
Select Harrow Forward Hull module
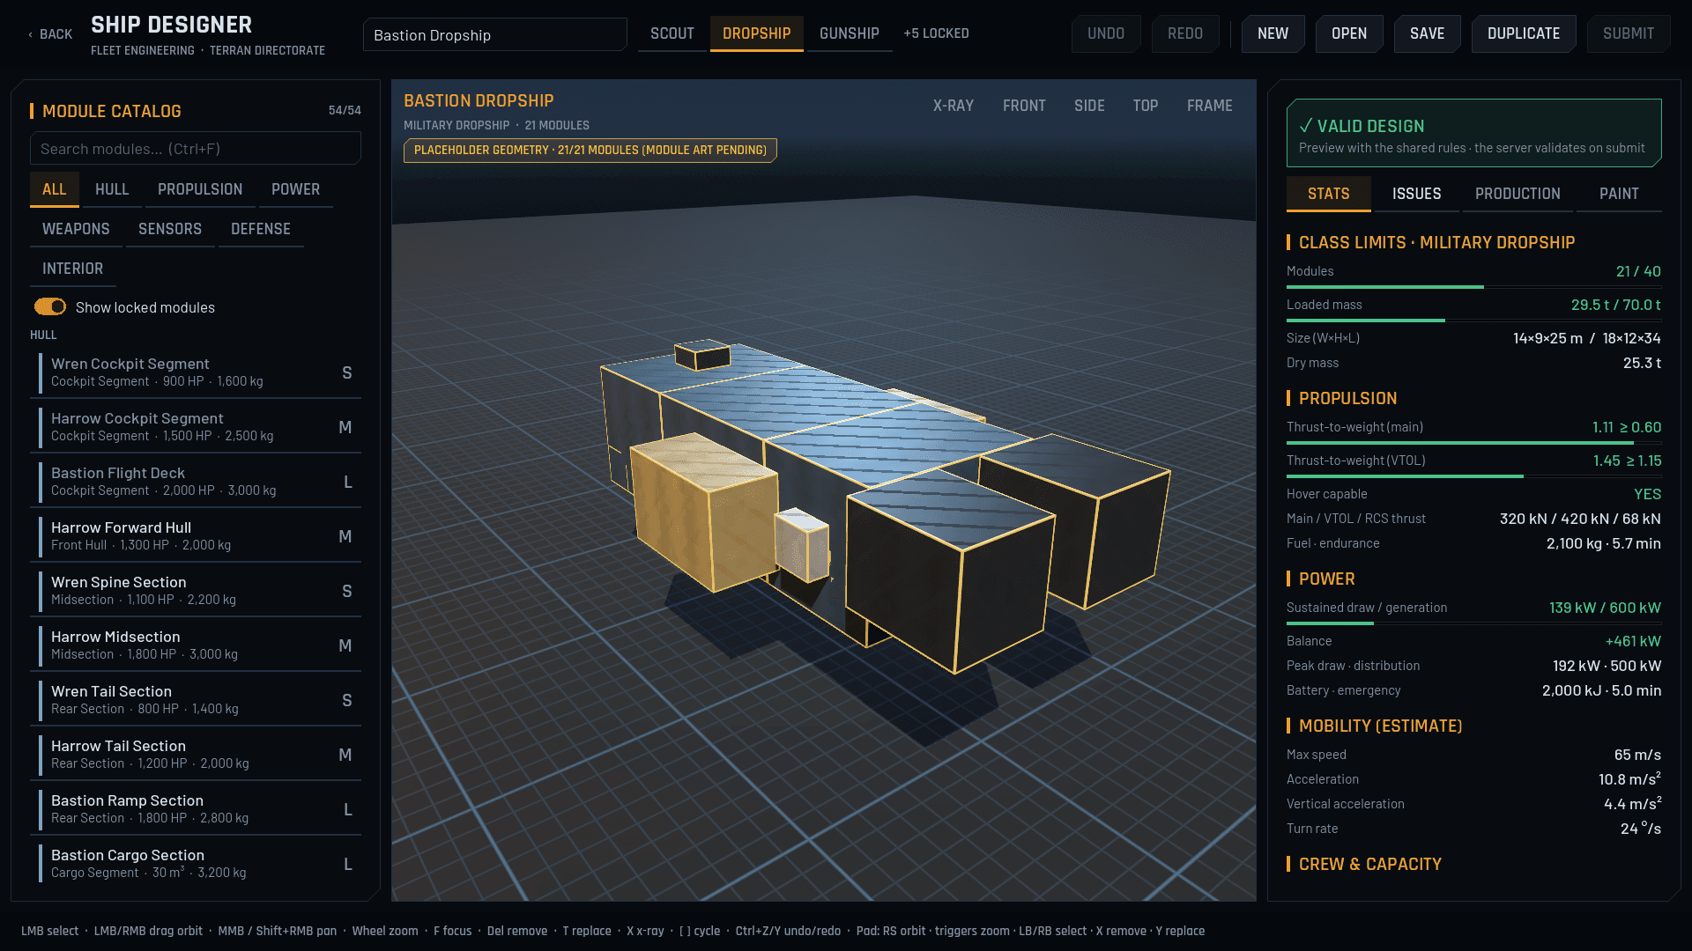[196, 536]
